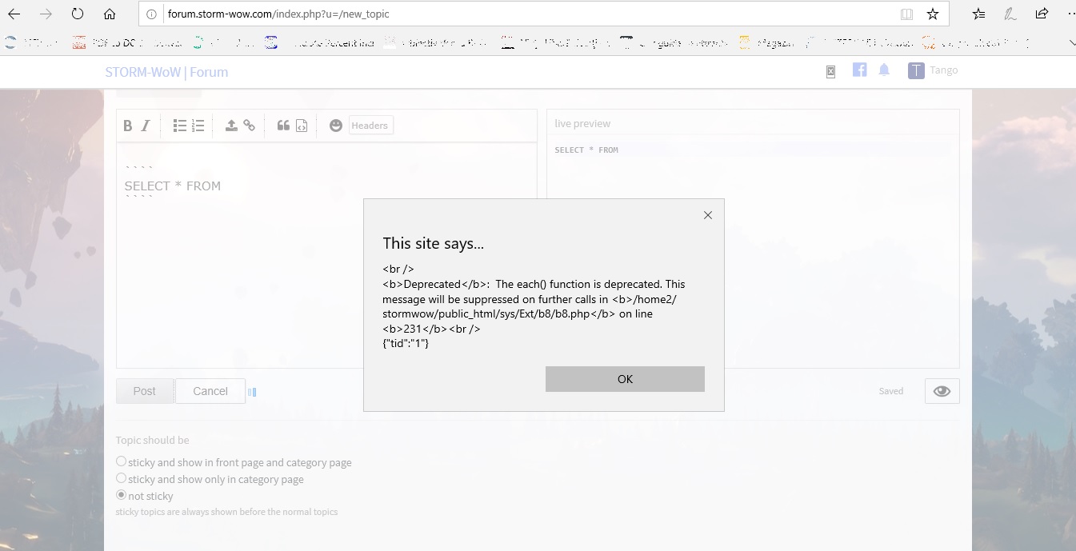Insert a bulleted list
The height and width of the screenshot is (551, 1076).
tap(180, 126)
